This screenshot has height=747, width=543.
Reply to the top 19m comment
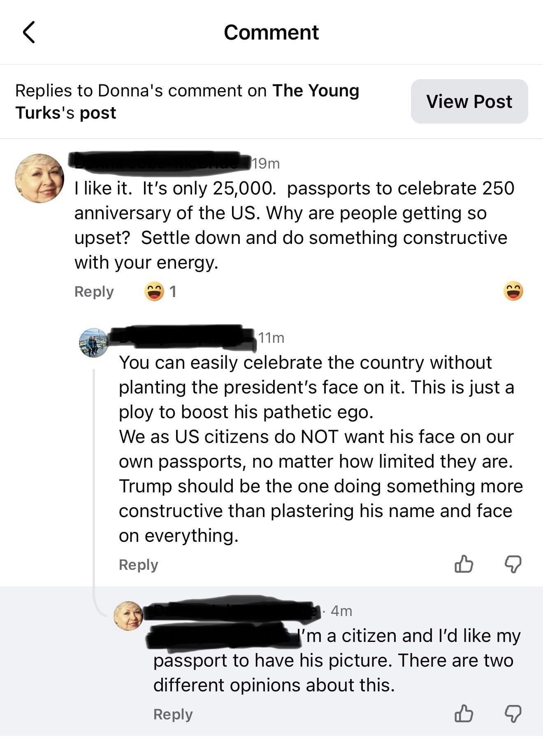click(x=94, y=292)
